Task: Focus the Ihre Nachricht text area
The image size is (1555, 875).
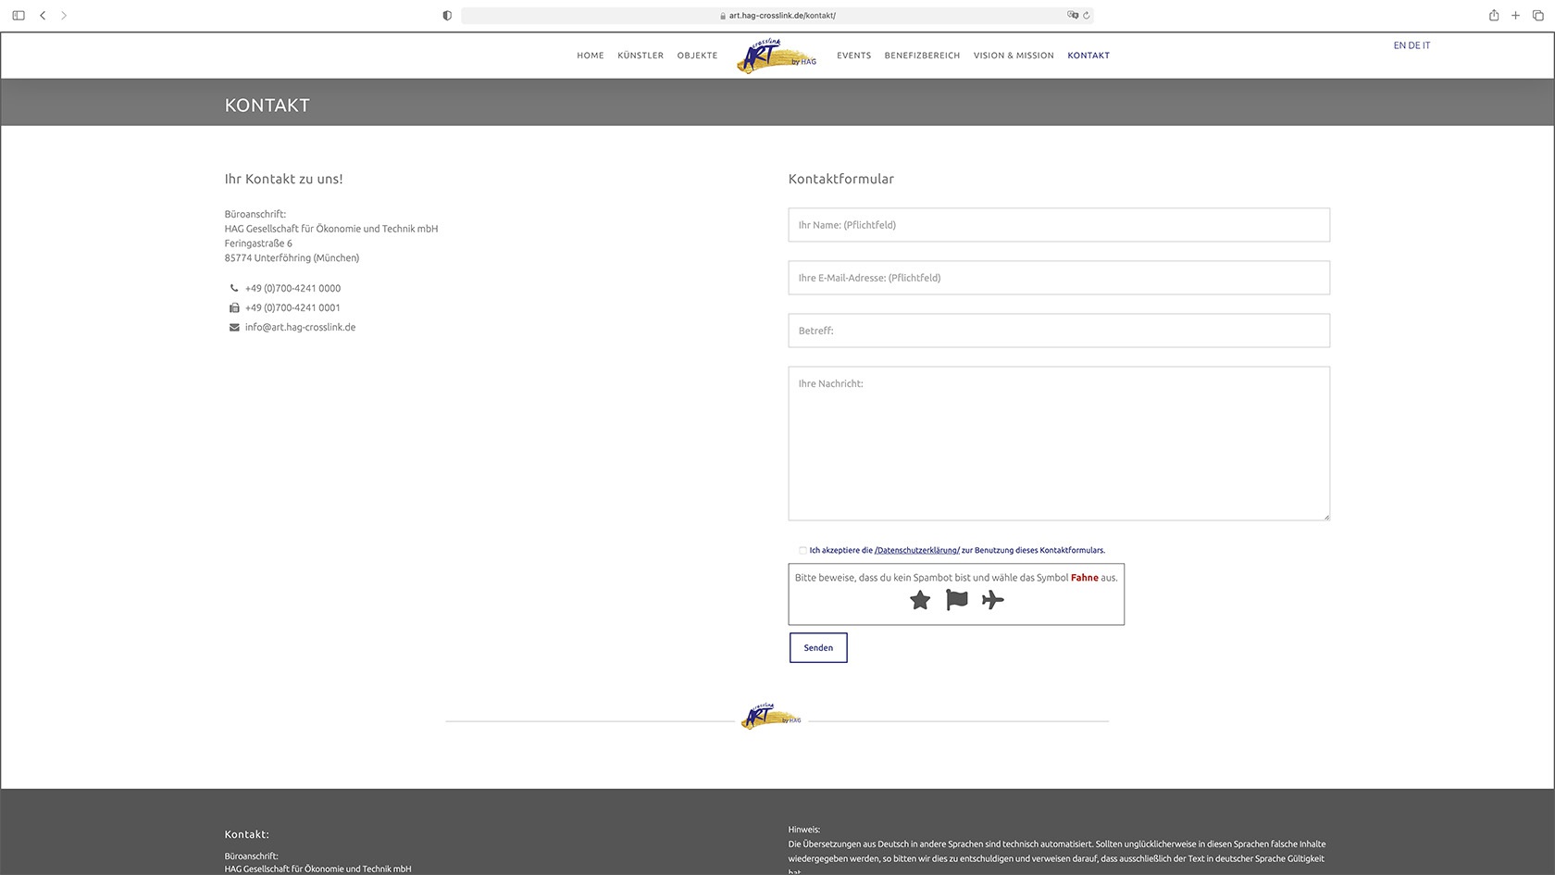Action: [1059, 444]
